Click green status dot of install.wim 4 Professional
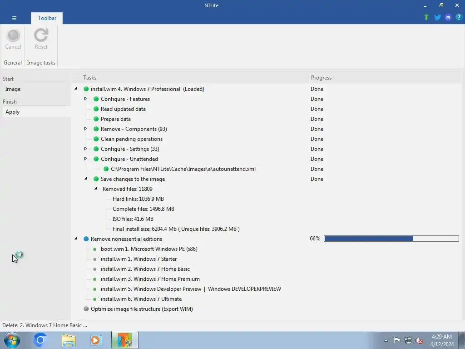 coord(86,89)
